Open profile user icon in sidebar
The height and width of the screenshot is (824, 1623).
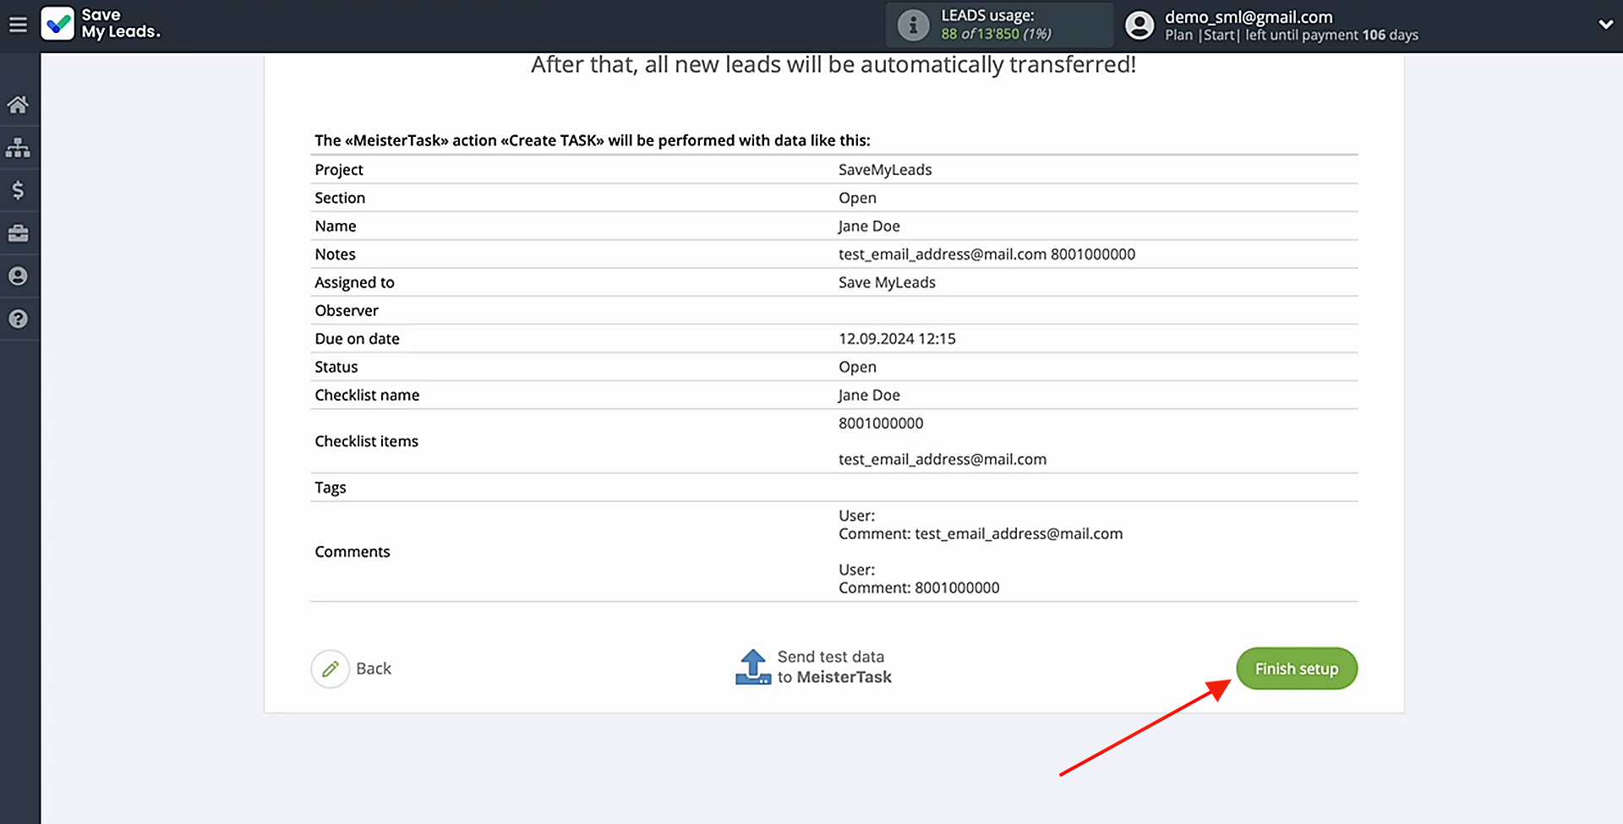(18, 276)
